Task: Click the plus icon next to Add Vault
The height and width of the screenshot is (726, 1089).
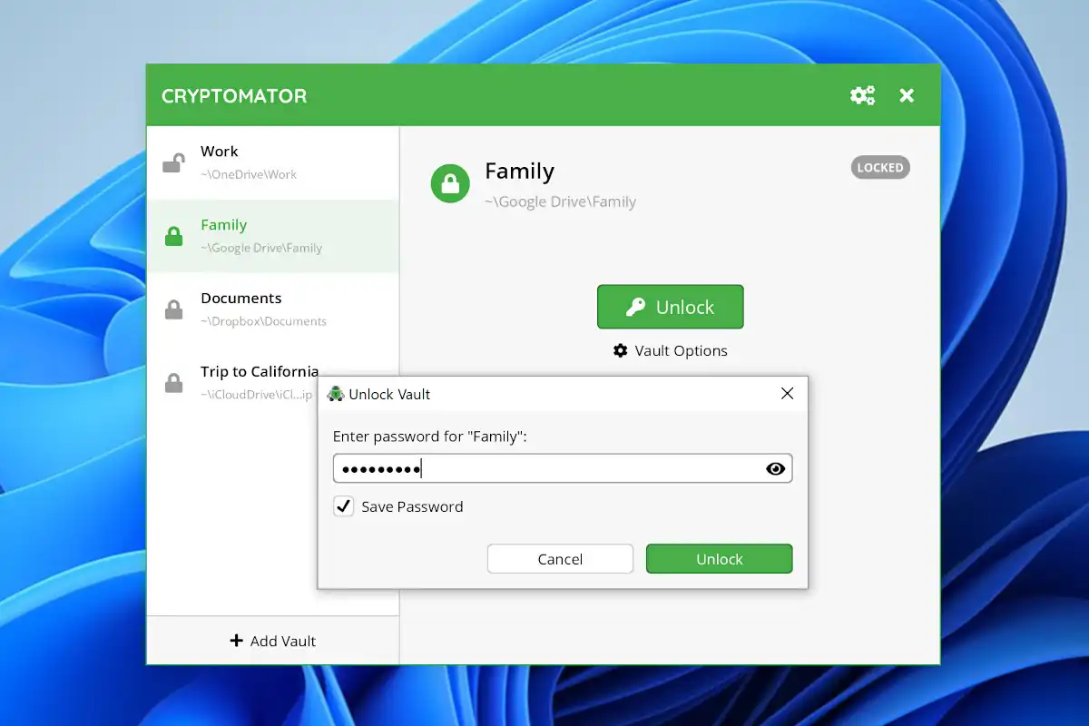Action: pyautogui.click(x=236, y=641)
